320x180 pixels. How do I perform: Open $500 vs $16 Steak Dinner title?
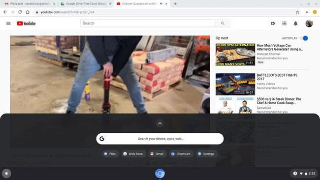click(279, 101)
